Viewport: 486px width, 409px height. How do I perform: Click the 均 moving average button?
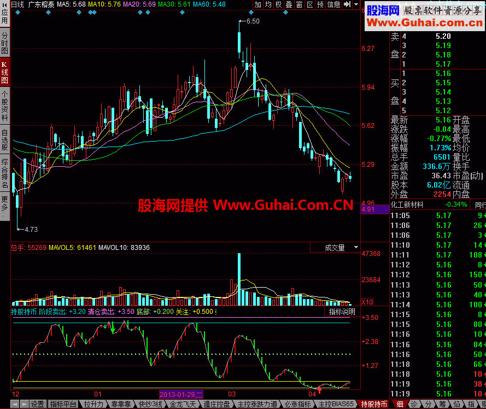click(x=268, y=4)
